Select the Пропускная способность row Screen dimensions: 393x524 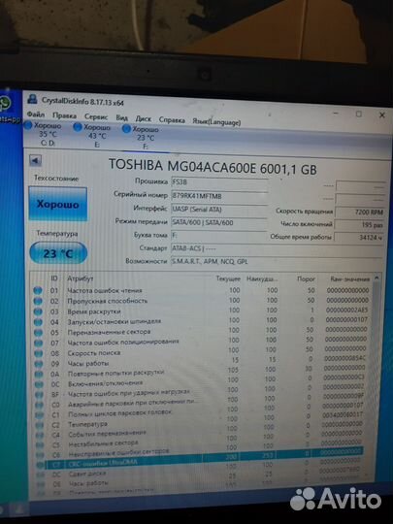click(202, 301)
